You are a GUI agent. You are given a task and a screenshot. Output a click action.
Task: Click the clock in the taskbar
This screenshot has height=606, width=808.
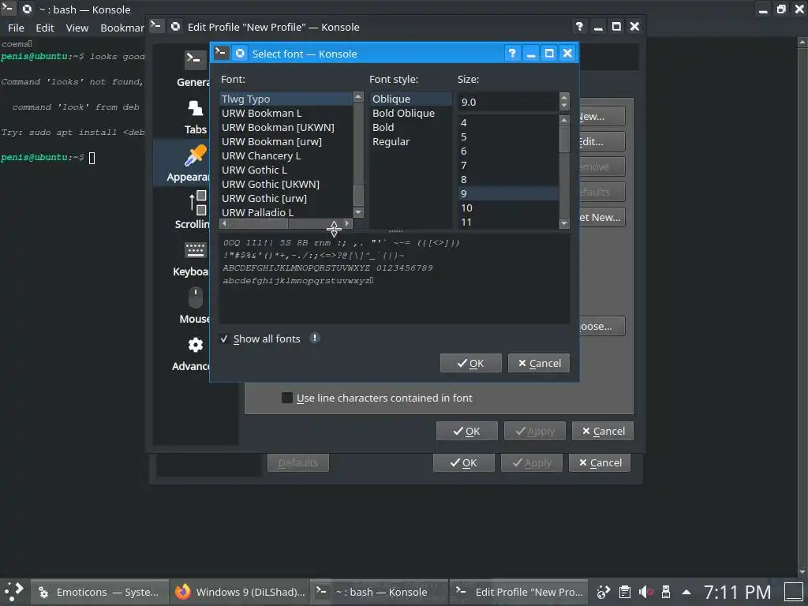pyautogui.click(x=738, y=592)
